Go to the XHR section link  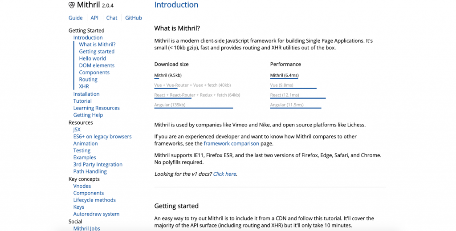pyautogui.click(x=84, y=86)
